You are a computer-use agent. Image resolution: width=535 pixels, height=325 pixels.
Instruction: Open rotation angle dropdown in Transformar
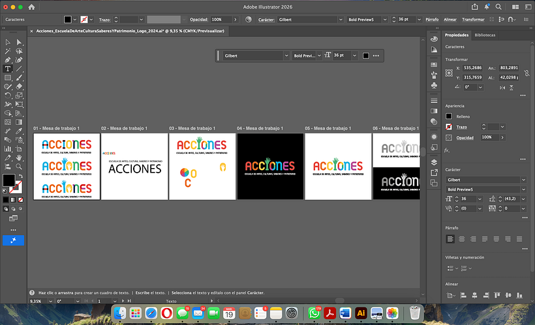click(480, 87)
